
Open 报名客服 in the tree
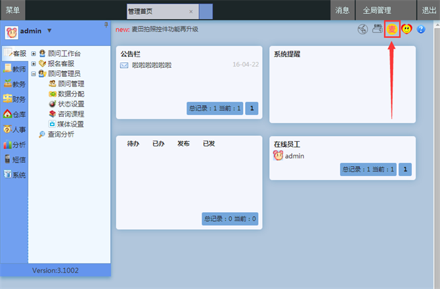[61, 64]
